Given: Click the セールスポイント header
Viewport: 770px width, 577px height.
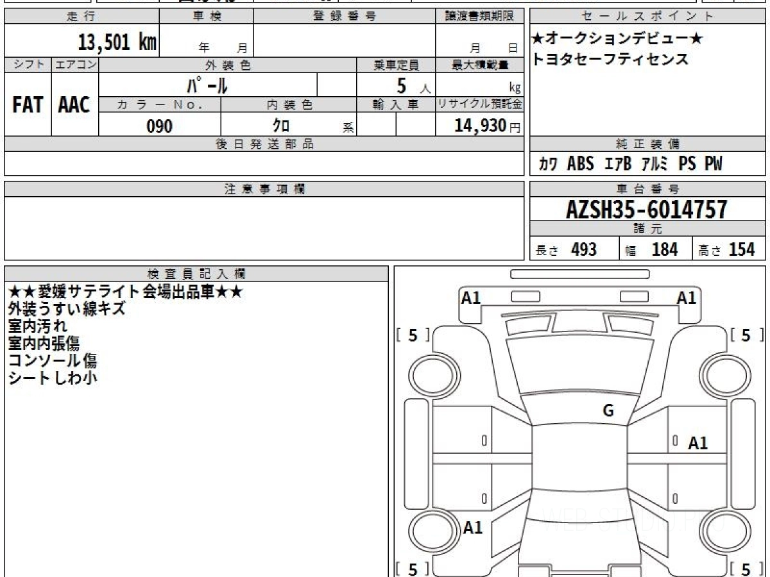Looking at the screenshot, I should coord(648,17).
